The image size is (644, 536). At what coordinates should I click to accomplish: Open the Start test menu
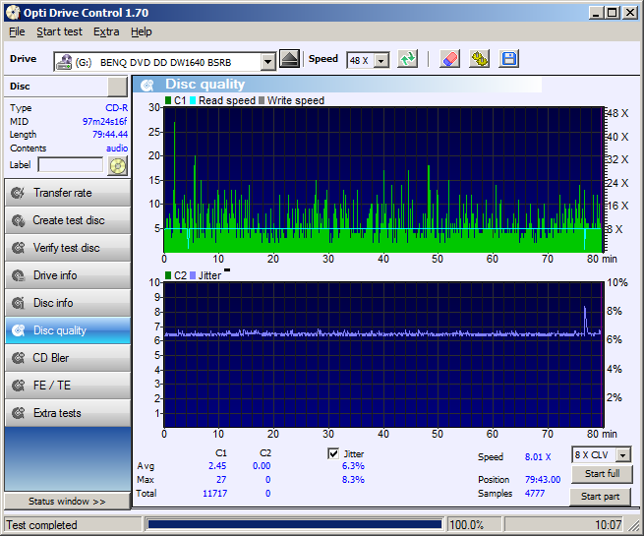coord(60,31)
